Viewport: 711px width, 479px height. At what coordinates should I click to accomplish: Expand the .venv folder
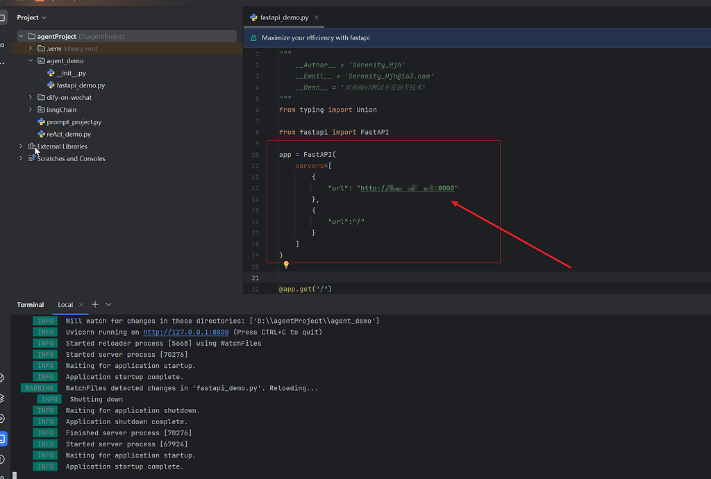(x=31, y=49)
